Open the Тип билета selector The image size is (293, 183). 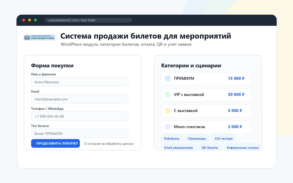tap(80, 133)
